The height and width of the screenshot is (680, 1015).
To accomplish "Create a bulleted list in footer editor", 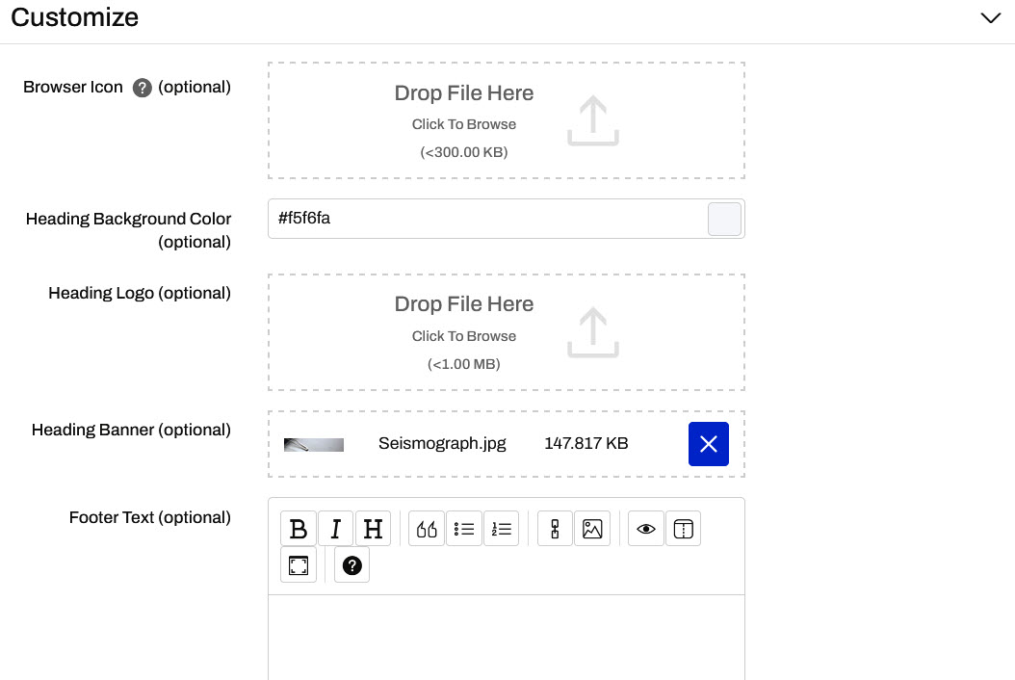I will pos(464,529).
